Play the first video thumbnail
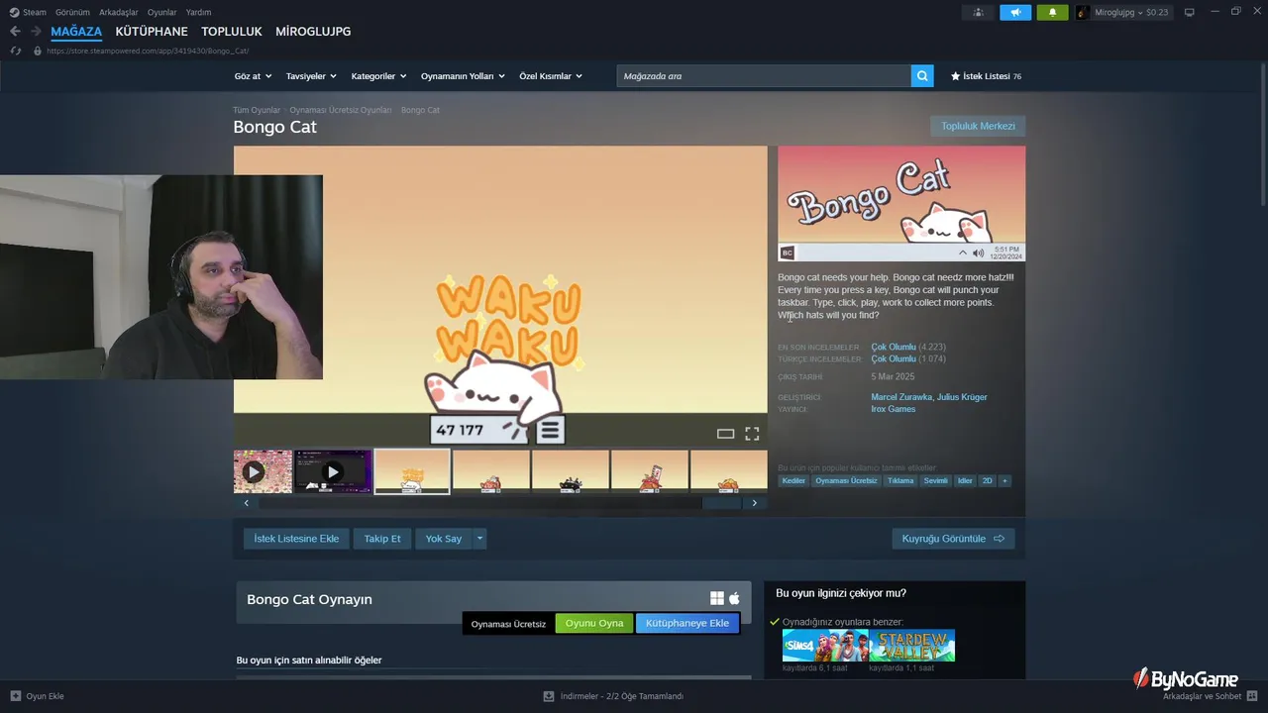The height and width of the screenshot is (713, 1268). click(263, 471)
